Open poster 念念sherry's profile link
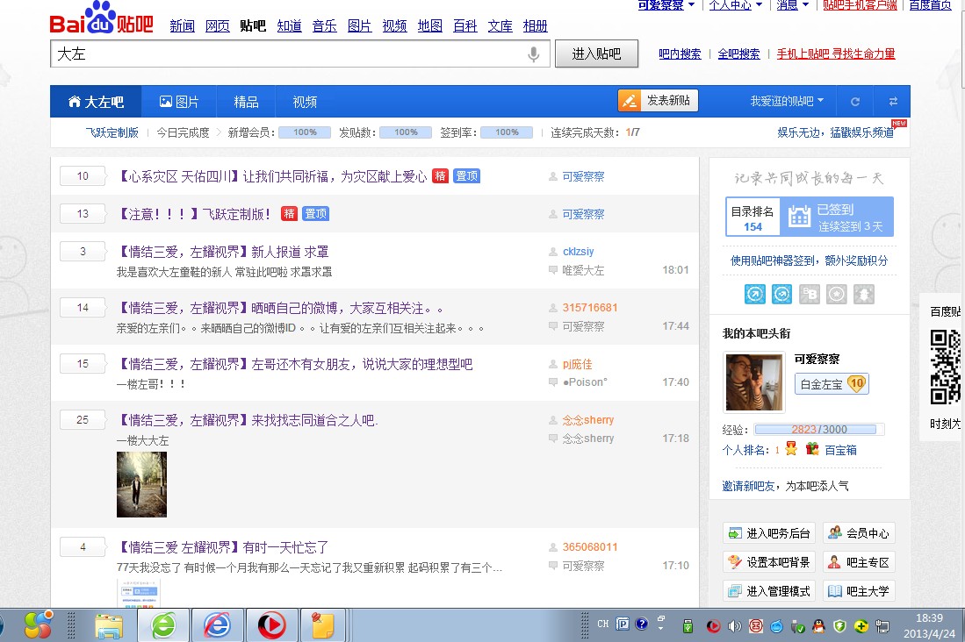Image resolution: width=965 pixels, height=642 pixels. (587, 420)
